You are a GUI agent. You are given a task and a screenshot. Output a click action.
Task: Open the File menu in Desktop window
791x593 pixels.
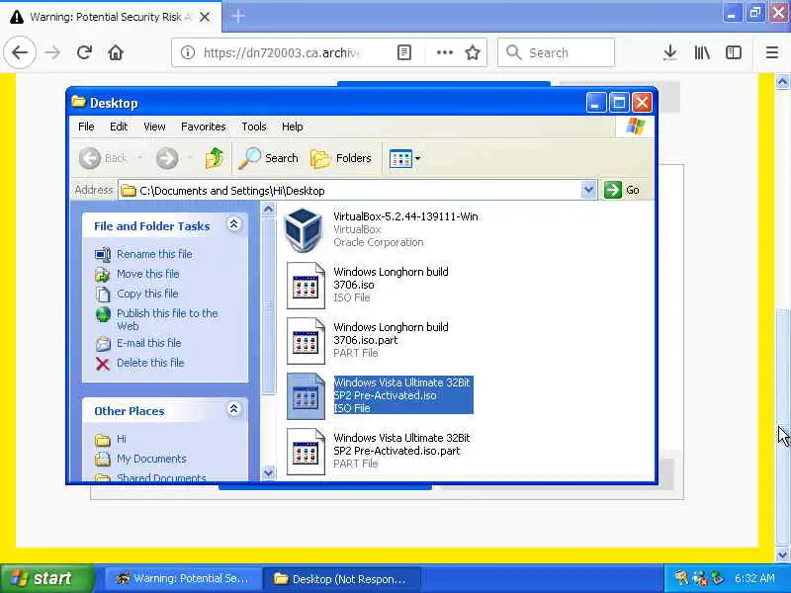click(86, 127)
